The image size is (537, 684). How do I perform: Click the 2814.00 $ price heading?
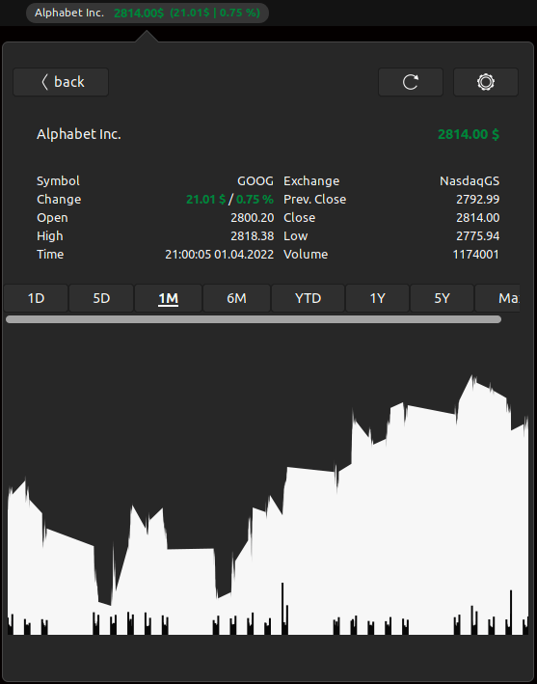[469, 134]
